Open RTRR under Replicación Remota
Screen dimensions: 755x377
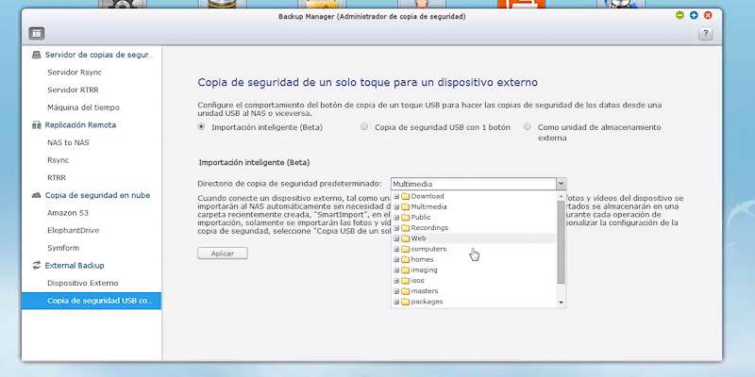click(57, 177)
